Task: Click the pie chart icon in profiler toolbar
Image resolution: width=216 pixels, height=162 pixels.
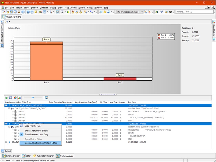Action: (x=15, y=98)
